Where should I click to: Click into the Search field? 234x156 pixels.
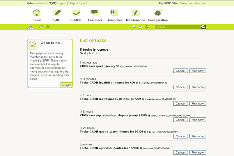[177, 27]
